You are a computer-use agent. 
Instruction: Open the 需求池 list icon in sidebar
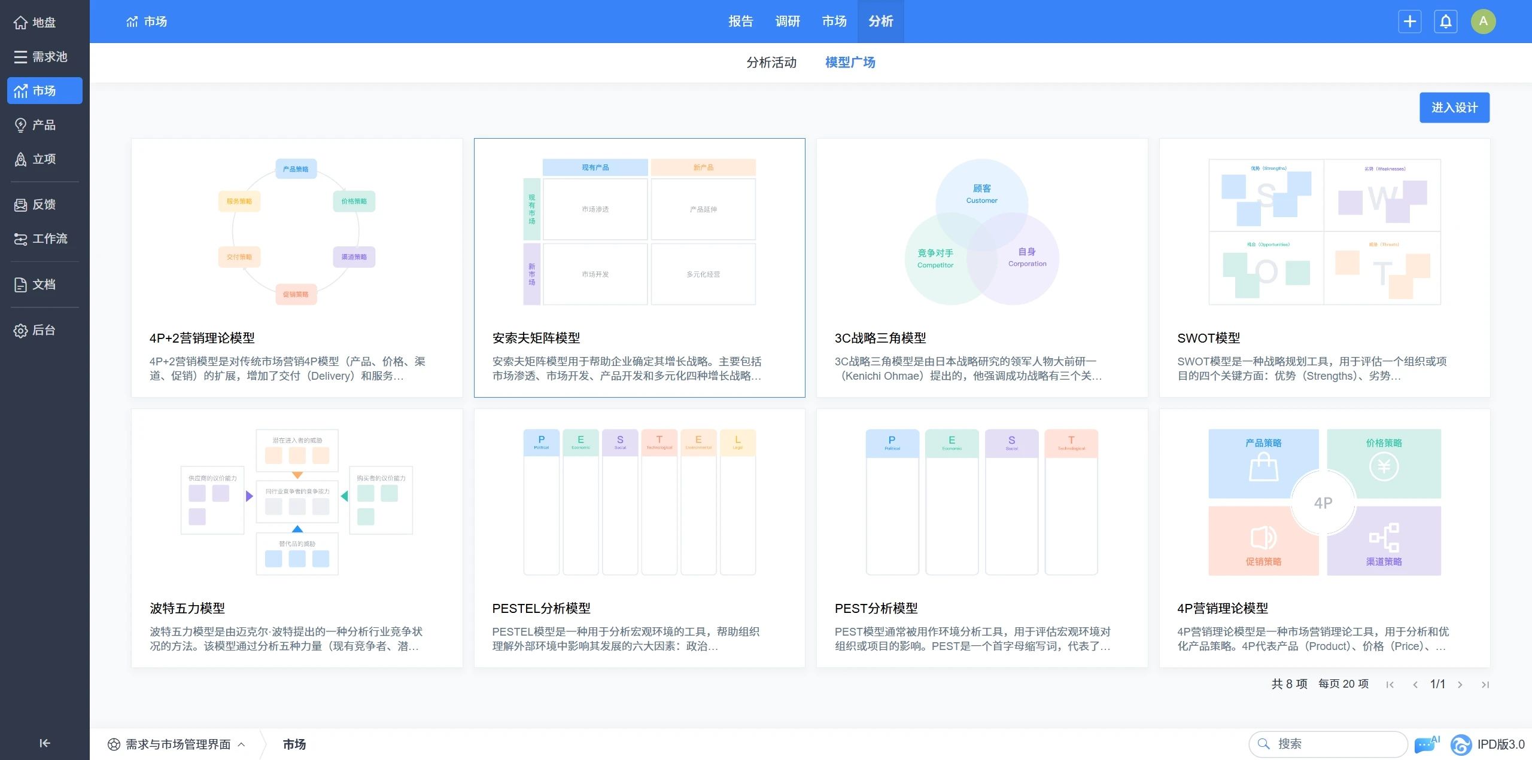pyautogui.click(x=21, y=57)
